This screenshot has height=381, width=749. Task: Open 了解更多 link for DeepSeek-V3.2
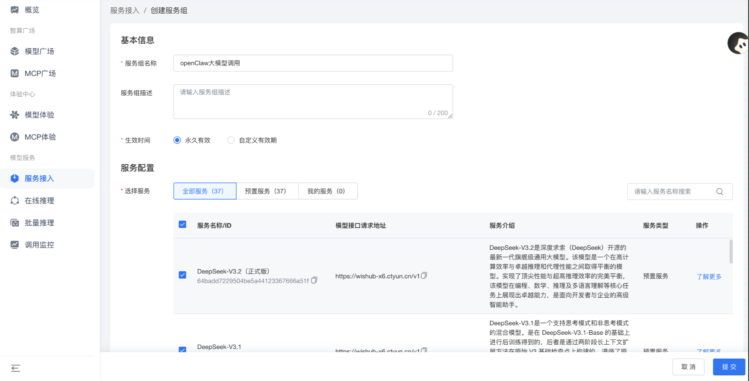(709, 277)
